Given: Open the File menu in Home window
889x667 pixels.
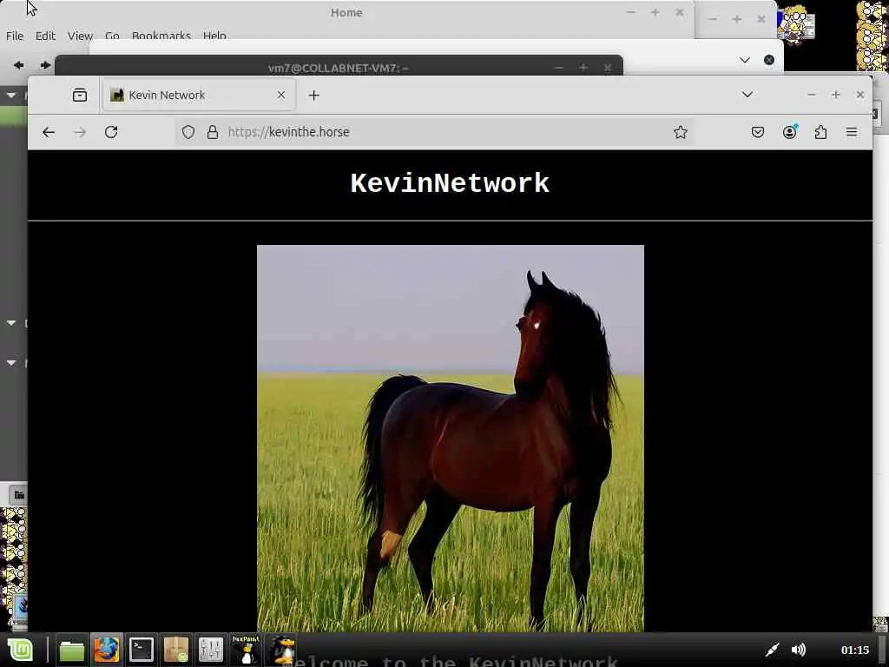Looking at the screenshot, I should pyautogui.click(x=15, y=36).
